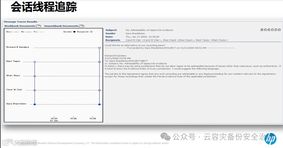This screenshot has height=148, width=283.
Task: Click the Sara Shackleton name label in chart
Action: 16,104
